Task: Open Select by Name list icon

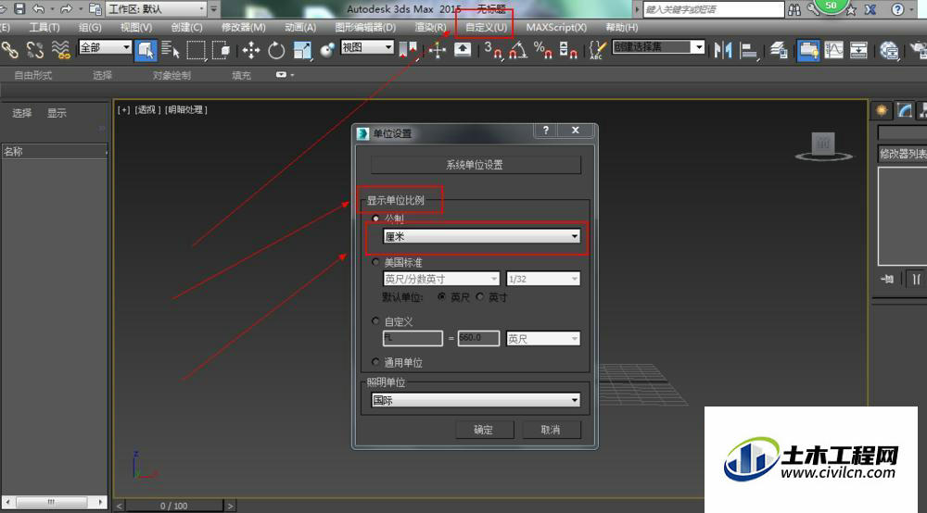Action: [x=171, y=50]
